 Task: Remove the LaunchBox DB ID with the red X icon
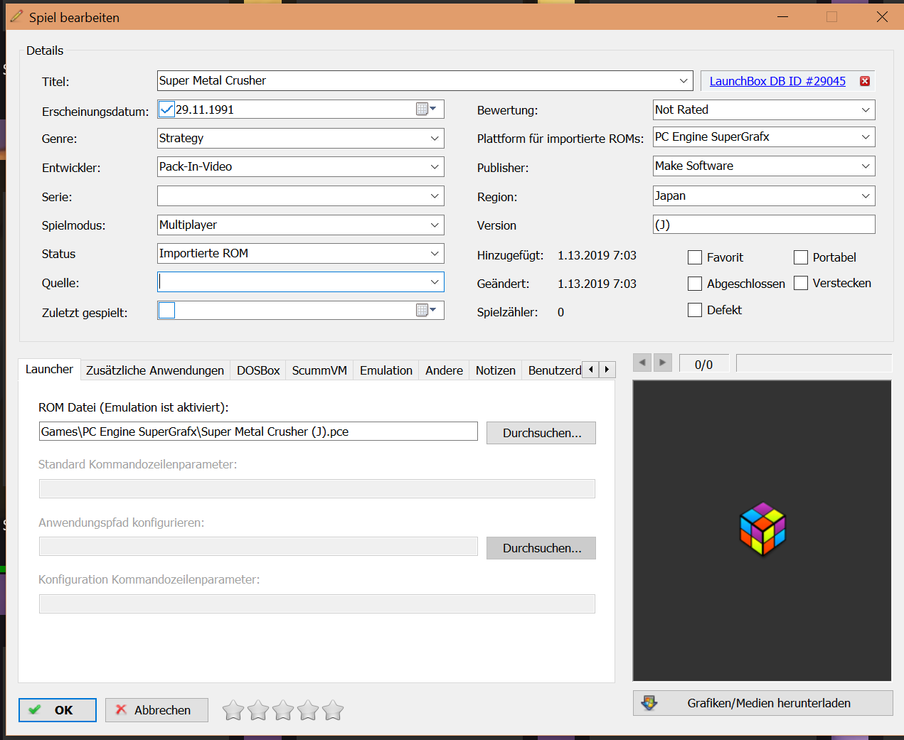click(x=865, y=81)
